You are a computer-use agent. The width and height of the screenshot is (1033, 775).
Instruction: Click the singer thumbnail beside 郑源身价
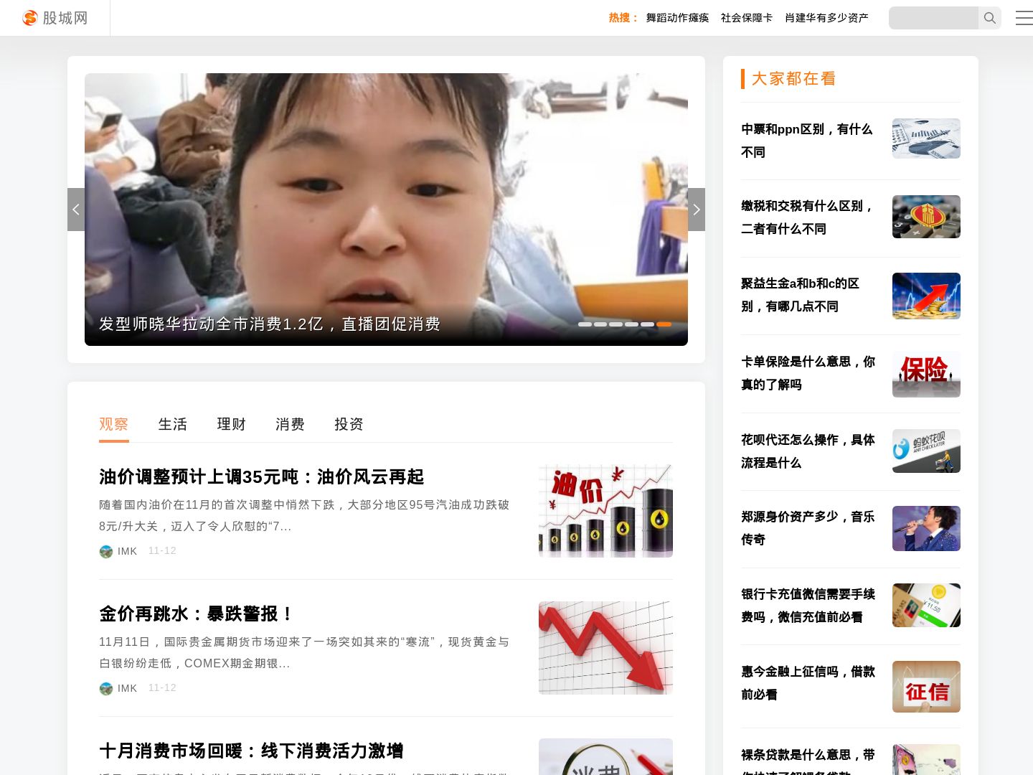click(x=926, y=528)
